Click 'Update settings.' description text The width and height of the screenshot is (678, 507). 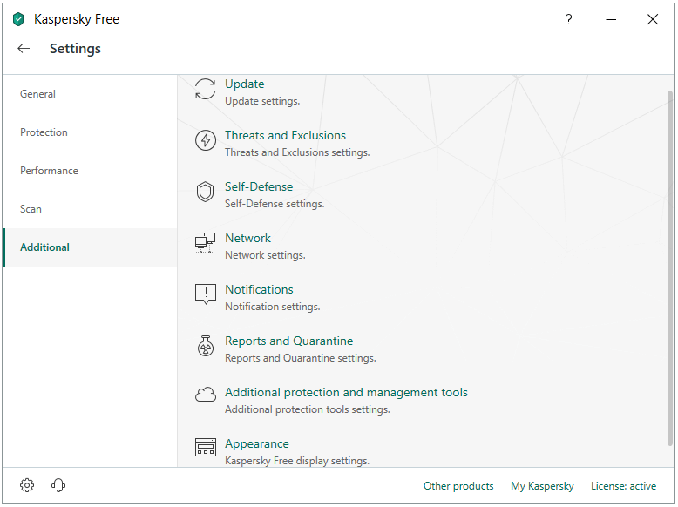262,101
